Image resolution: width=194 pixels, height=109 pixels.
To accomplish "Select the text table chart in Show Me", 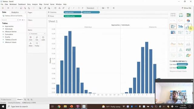I will [173, 15].
